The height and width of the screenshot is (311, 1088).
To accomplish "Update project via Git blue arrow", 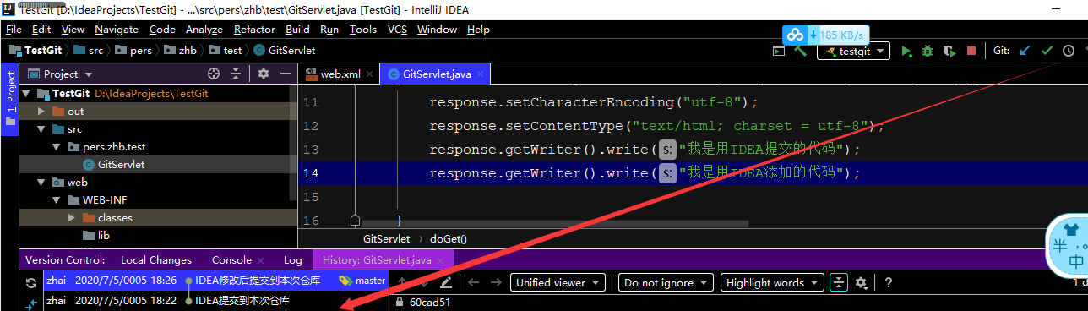I will point(1025,51).
